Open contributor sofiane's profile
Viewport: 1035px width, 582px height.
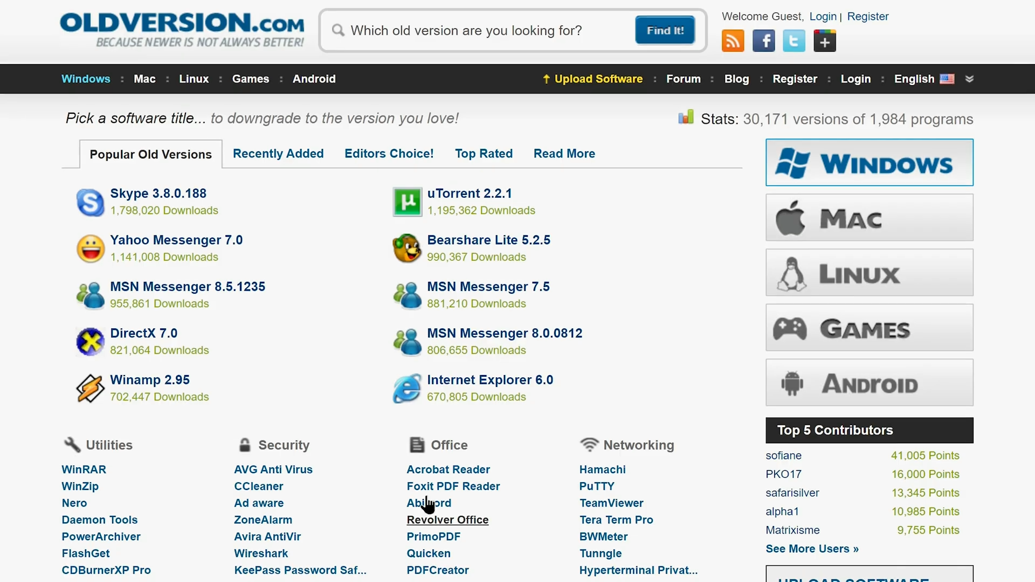[x=783, y=455]
